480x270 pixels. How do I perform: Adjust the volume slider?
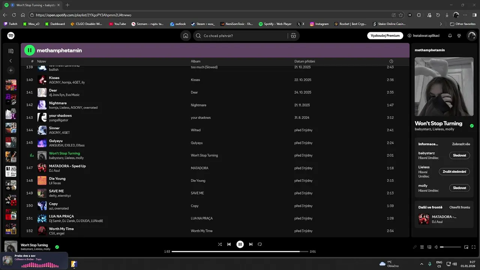(450, 247)
